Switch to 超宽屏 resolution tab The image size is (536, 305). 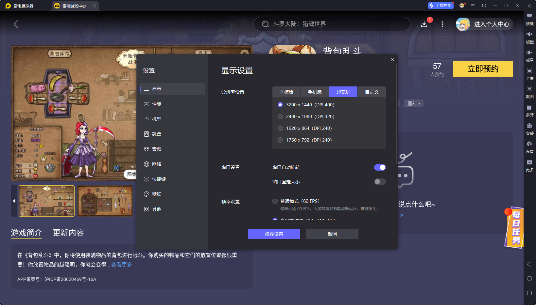[x=343, y=92]
